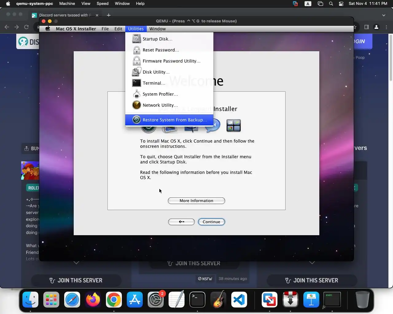393x314 pixels.
Task: Open the installer Edit menu
Action: (118, 29)
